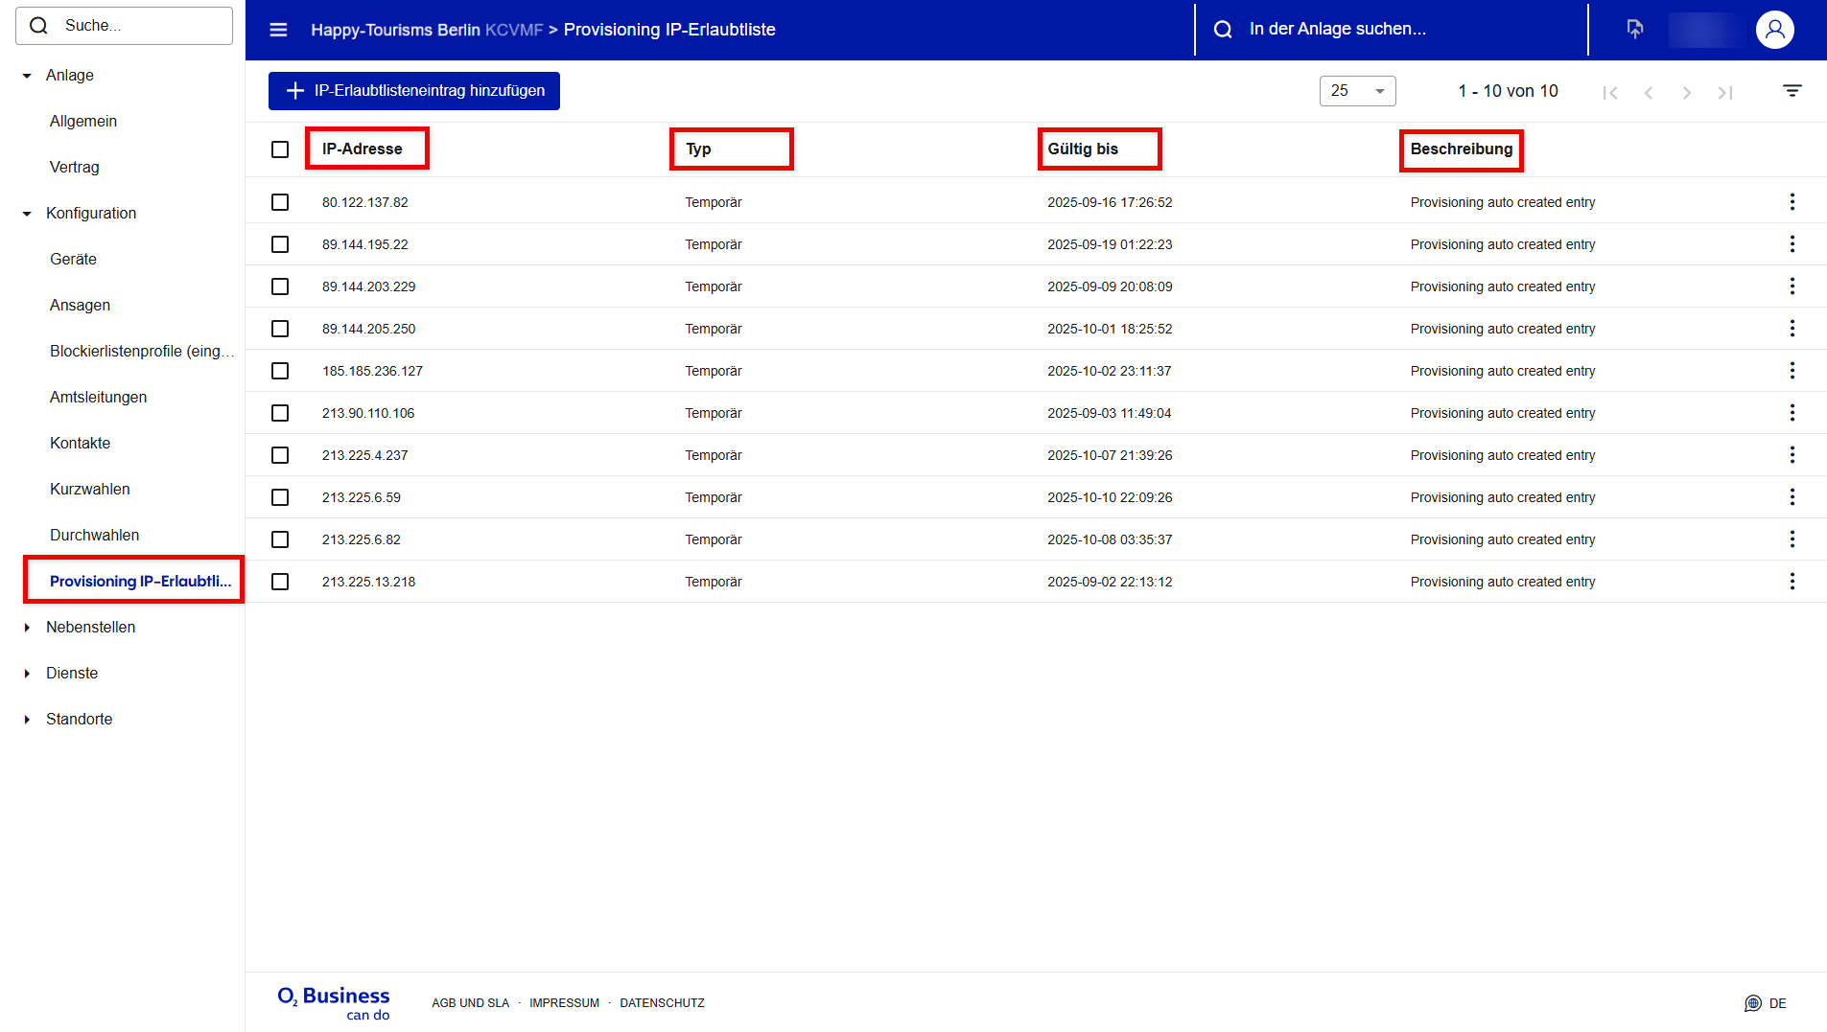
Task: Toggle the select-all checkbox in header
Action: pos(280,149)
